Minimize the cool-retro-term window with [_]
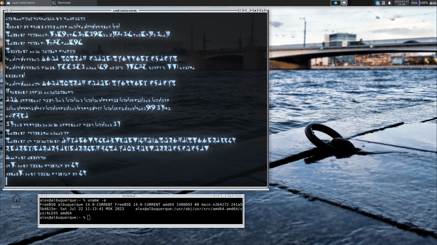437x245 pixels. coord(248,10)
